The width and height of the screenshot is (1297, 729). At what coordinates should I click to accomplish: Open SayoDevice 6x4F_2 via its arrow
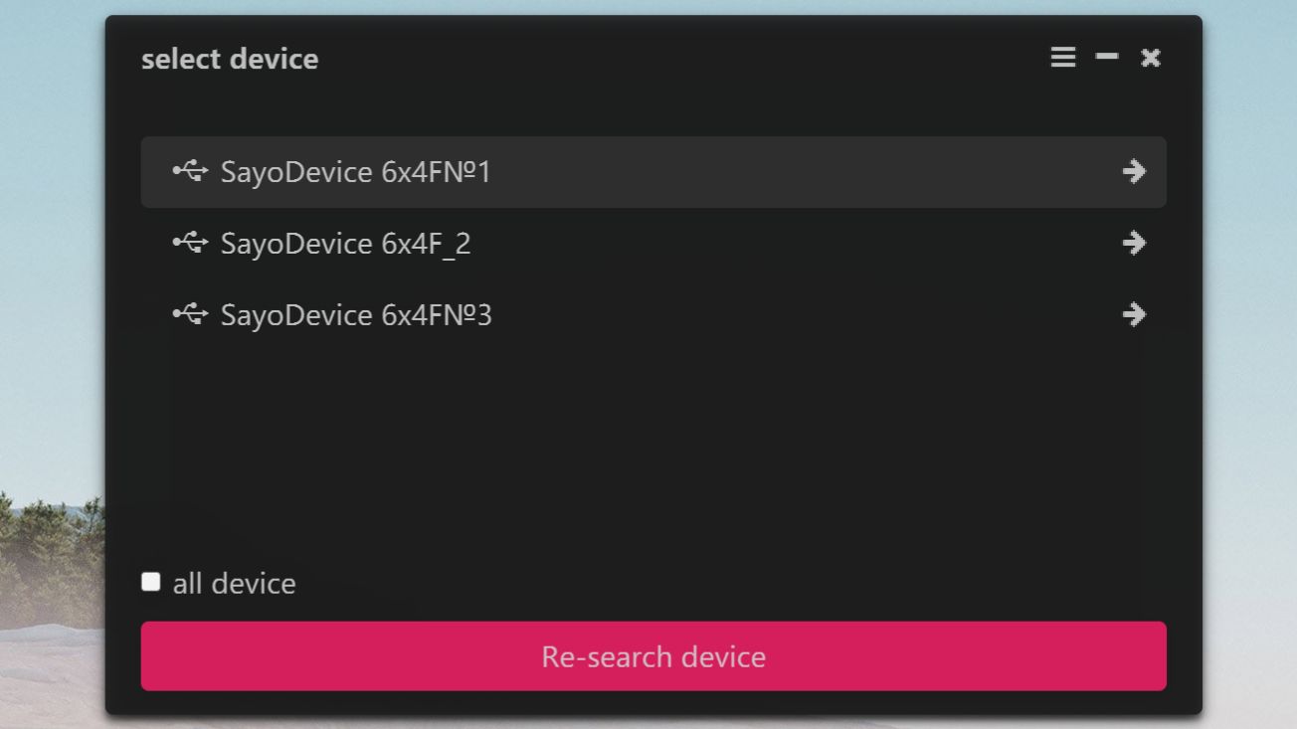[1133, 244]
